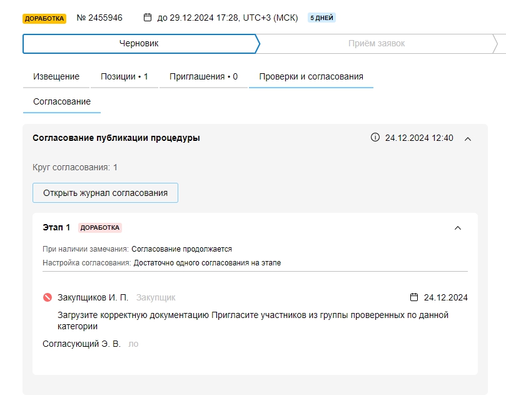This screenshot has height=395, width=506.
Task: Collapse the Согласование публикации процедуры section
Action: click(x=468, y=138)
